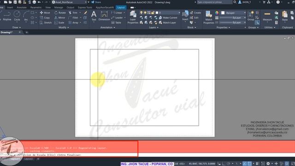Type in the keyword search field
This screenshot has height=166, width=295.
click(214, 2)
